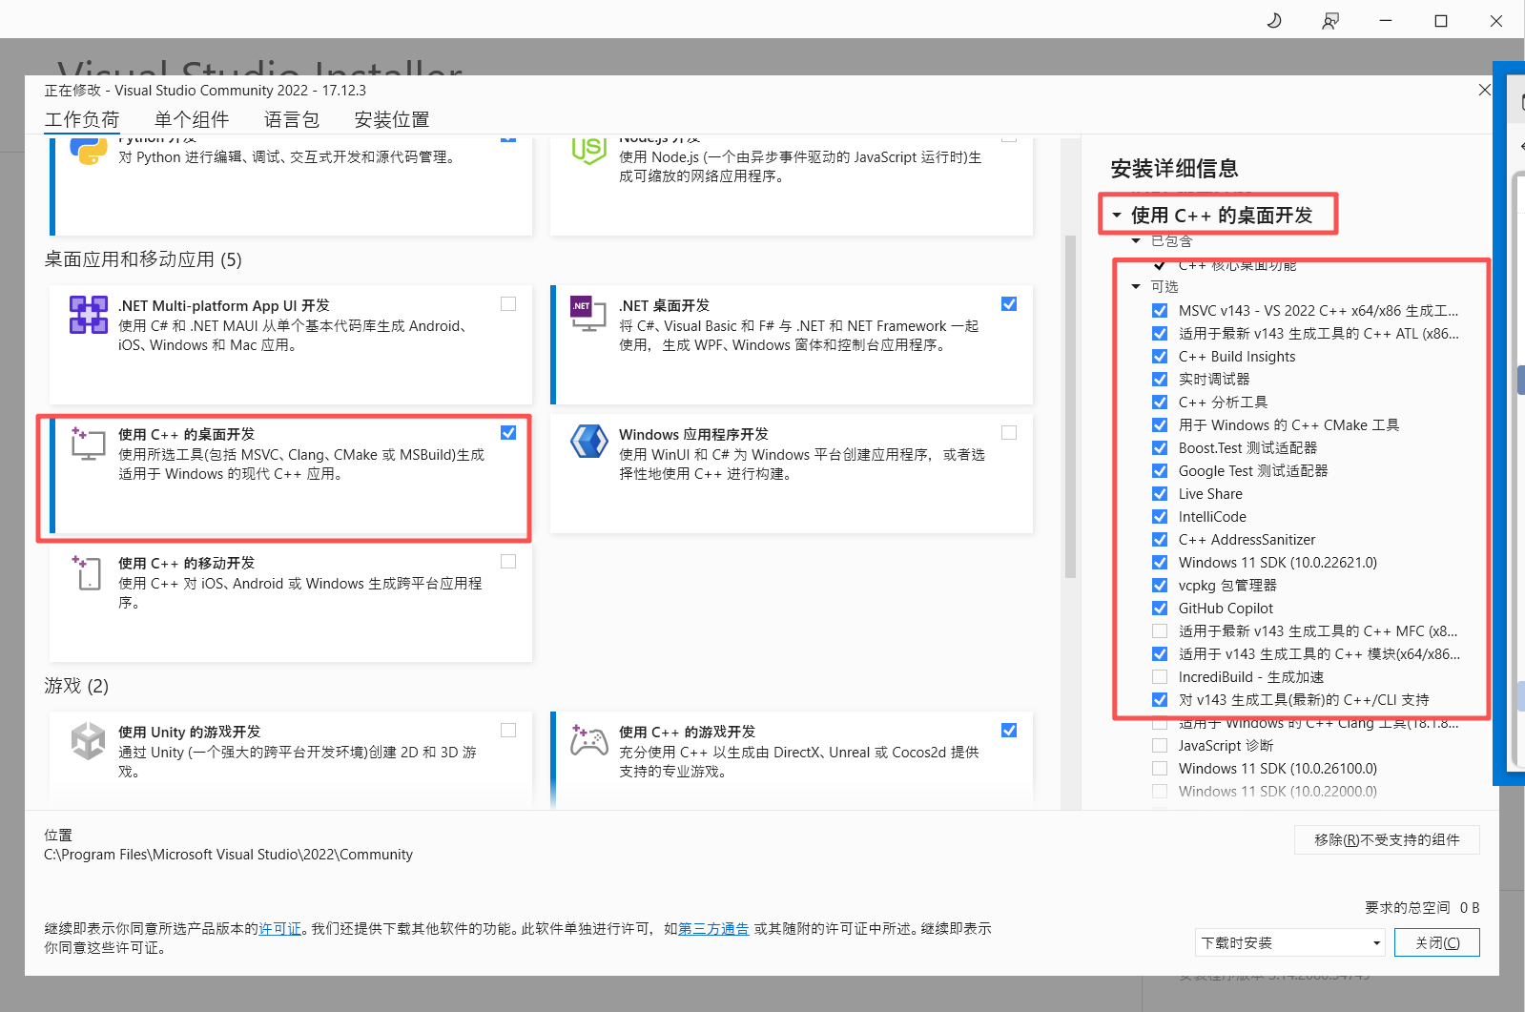Switch to the 安装位置 tab
The image size is (1525, 1012).
pos(392,120)
